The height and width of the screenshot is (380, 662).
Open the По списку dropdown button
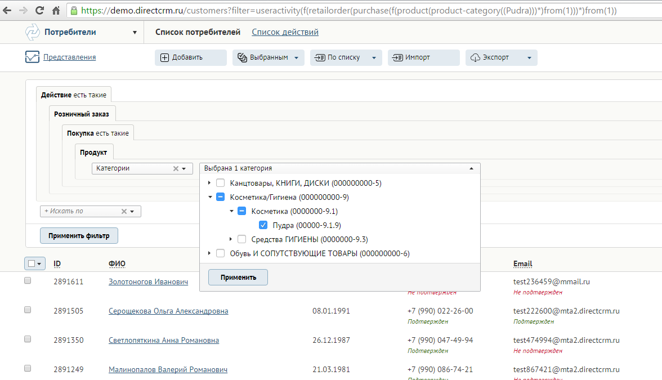(x=346, y=57)
